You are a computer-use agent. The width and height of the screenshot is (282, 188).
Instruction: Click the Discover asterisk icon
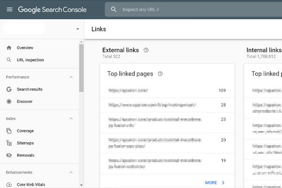click(9, 102)
